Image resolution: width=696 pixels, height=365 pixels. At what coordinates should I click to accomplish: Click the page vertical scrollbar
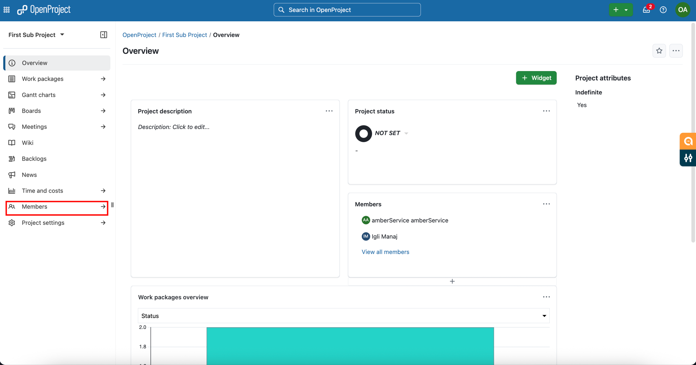pyautogui.click(x=693, y=132)
